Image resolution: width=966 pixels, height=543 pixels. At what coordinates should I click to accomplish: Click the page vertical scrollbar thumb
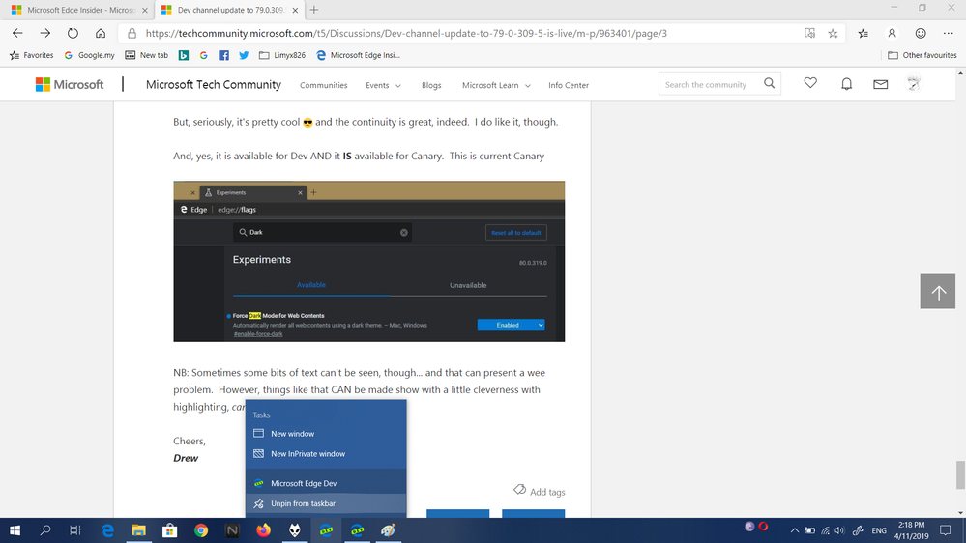click(960, 474)
